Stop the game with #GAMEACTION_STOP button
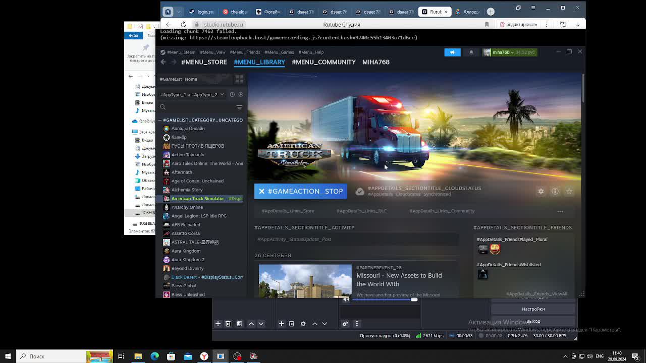This screenshot has width=646, height=363. click(301, 192)
